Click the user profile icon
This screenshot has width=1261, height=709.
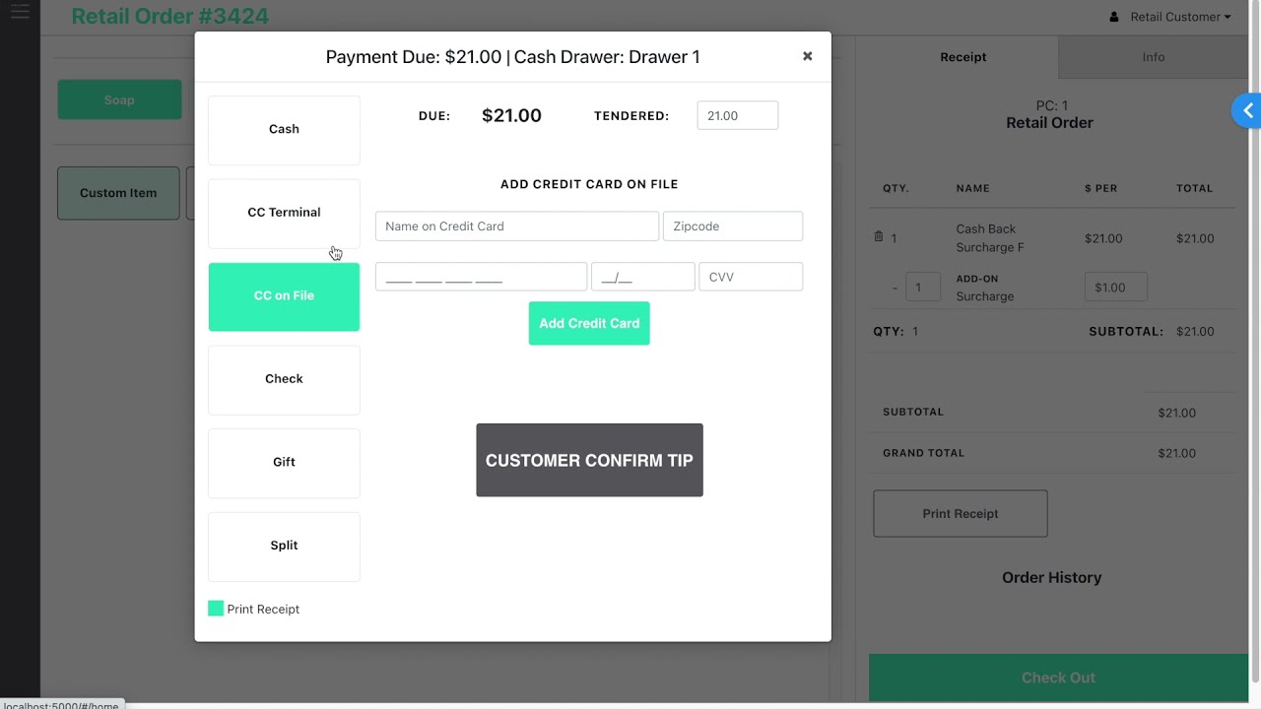tap(1114, 17)
